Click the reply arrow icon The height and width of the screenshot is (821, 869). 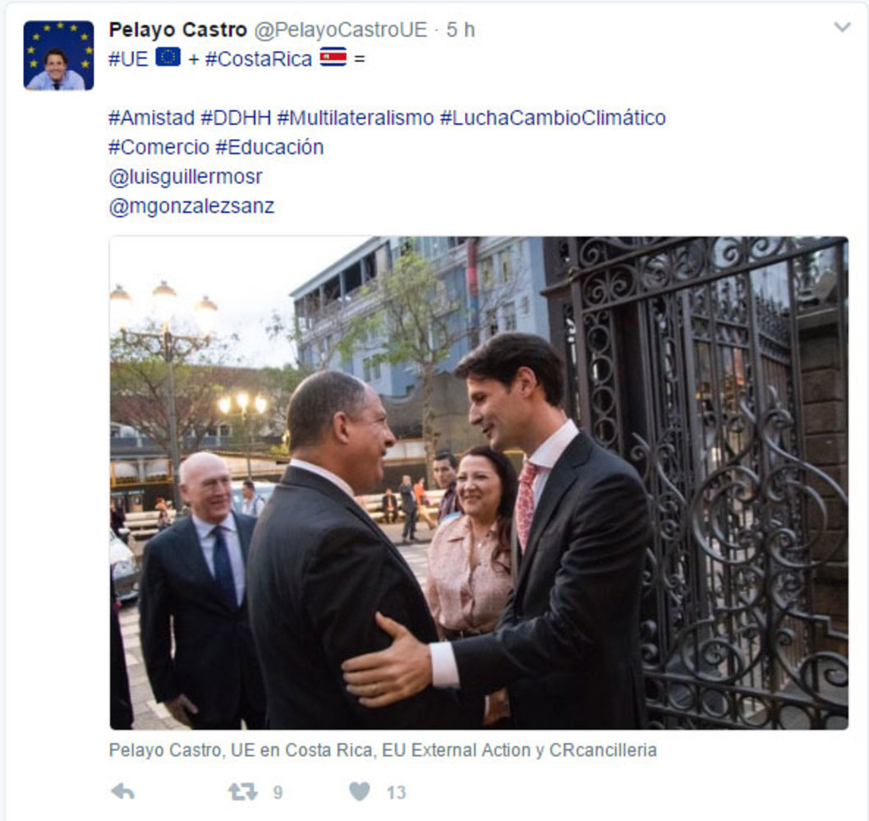point(122,791)
